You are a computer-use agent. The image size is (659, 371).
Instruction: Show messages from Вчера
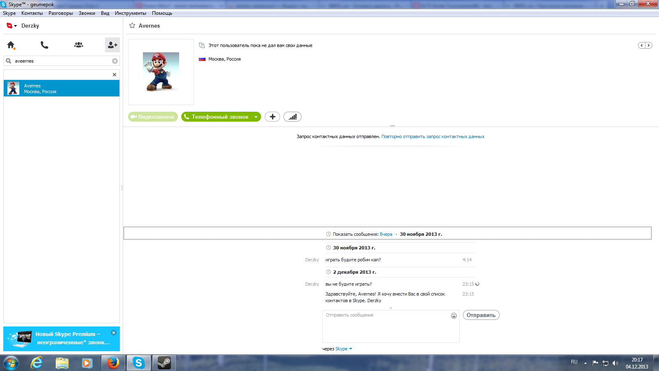(386, 234)
